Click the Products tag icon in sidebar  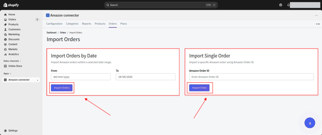click(5, 24)
